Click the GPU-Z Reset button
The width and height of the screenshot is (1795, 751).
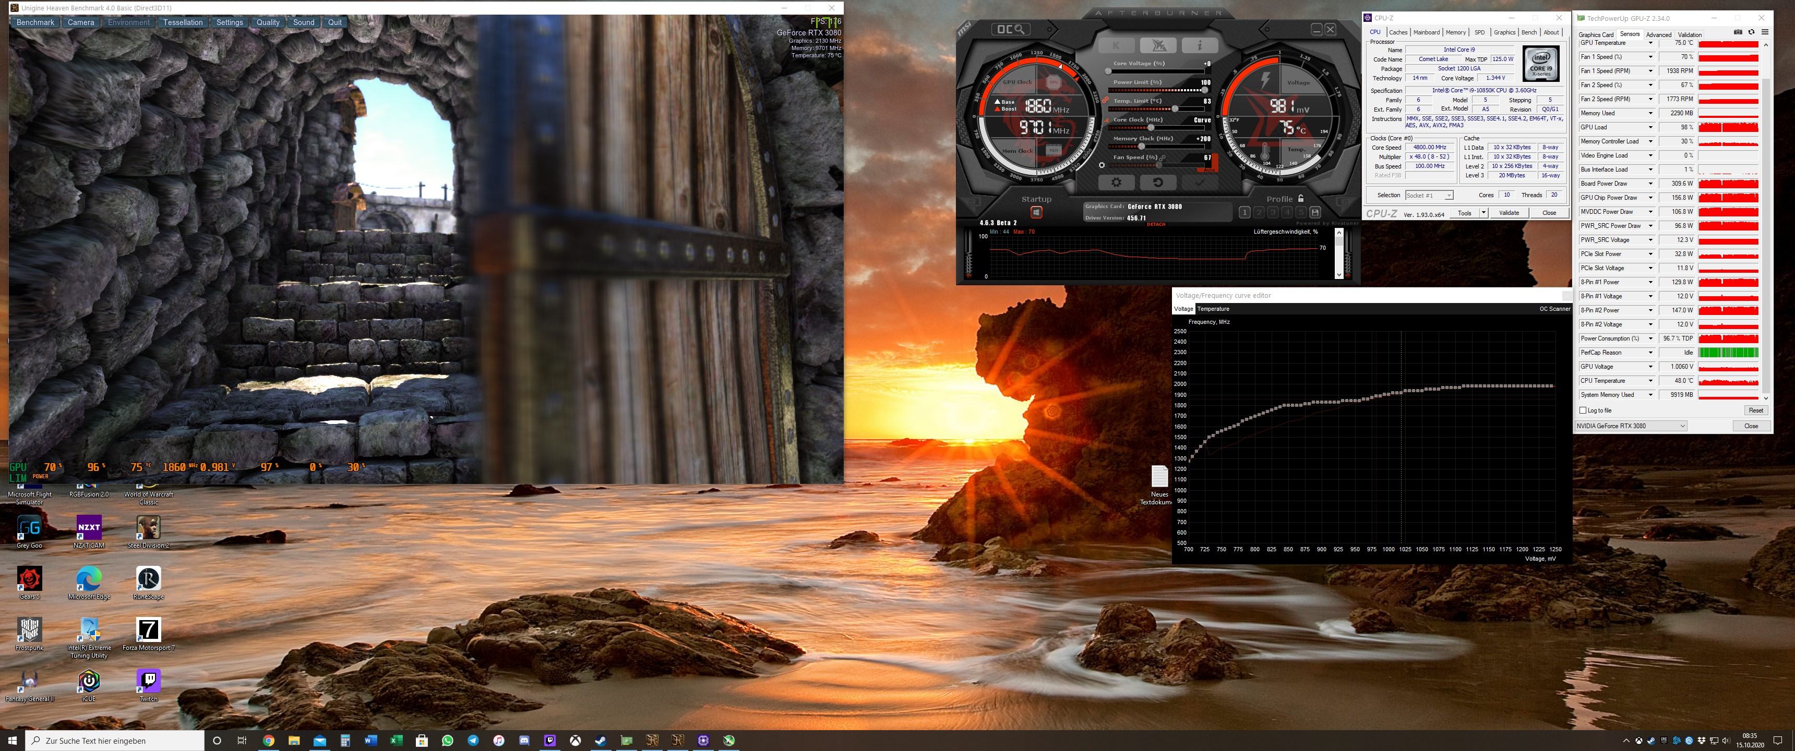click(1756, 410)
